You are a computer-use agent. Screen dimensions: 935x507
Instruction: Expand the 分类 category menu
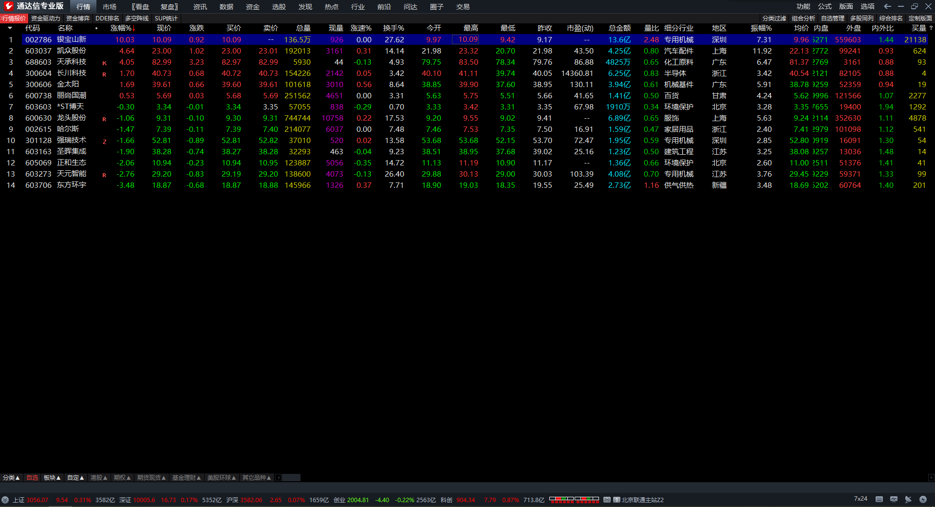coord(11,478)
